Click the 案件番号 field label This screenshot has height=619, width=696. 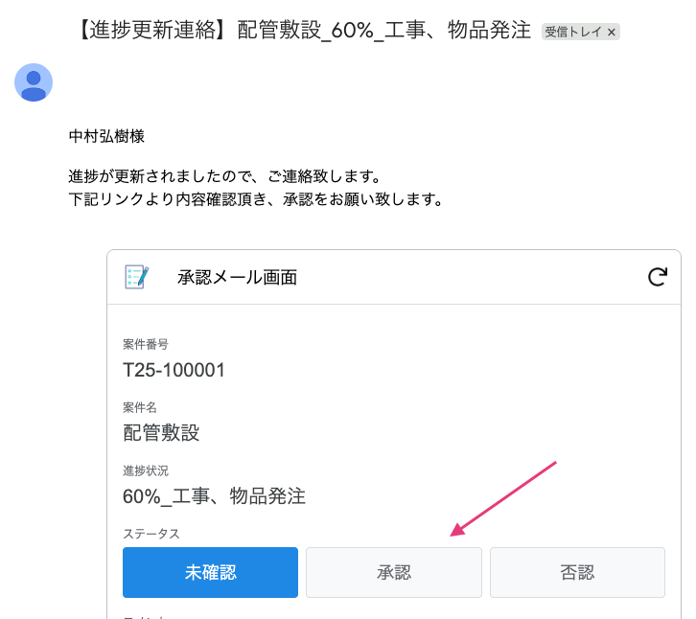(x=146, y=344)
